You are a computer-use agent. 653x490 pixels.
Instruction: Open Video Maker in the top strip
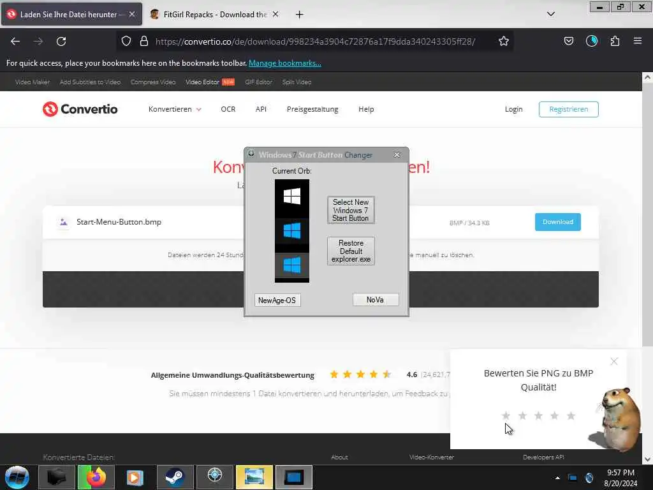click(33, 82)
